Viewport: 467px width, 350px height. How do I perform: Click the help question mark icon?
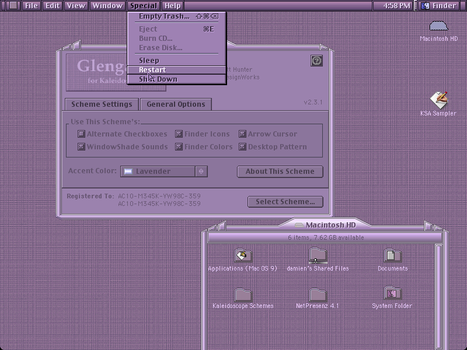pyautogui.click(x=316, y=61)
